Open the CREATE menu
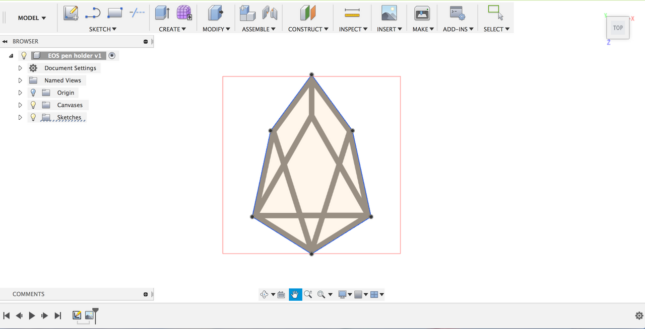645x329 pixels. tap(172, 29)
